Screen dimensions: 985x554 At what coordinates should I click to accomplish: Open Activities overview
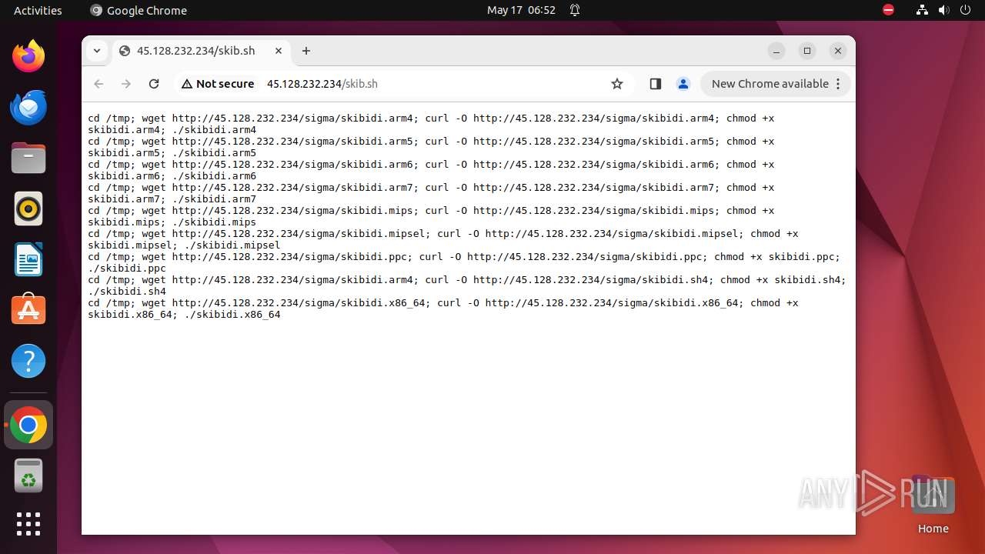point(38,10)
